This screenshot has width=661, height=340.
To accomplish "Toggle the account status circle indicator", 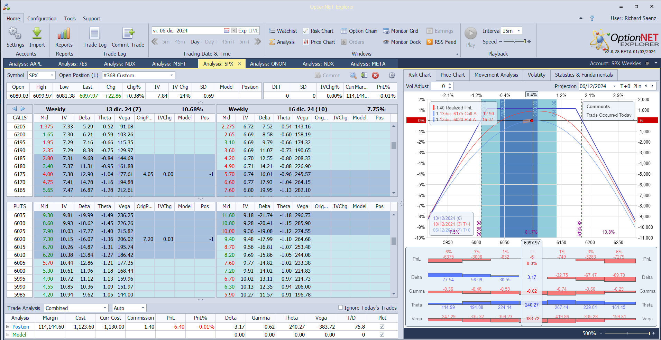I will pyautogui.click(x=647, y=64).
